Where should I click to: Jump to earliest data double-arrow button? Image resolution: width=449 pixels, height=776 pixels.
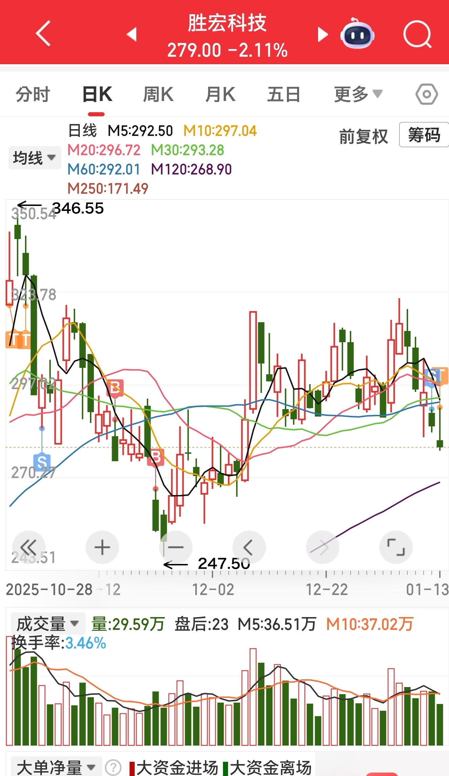click(x=29, y=547)
